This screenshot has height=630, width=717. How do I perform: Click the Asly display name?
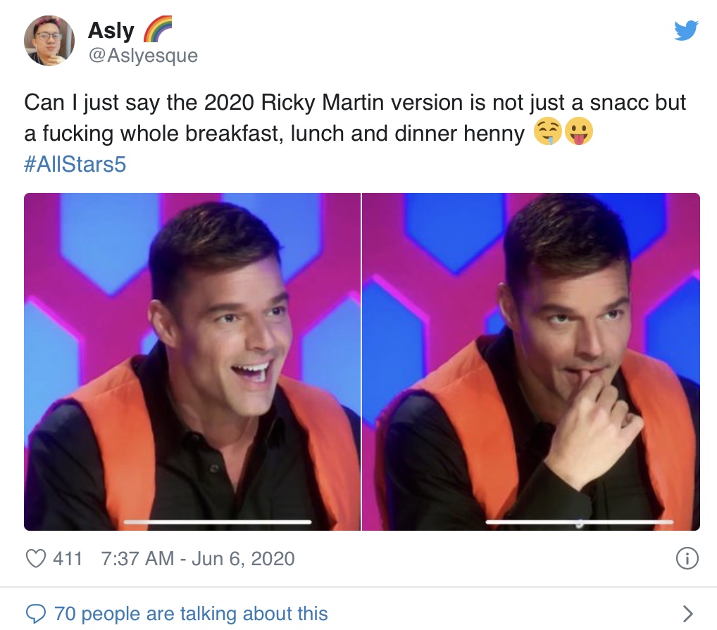(111, 30)
